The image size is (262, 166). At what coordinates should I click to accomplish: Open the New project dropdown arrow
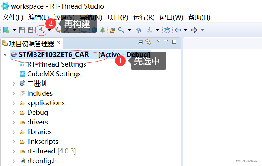click(x=14, y=30)
